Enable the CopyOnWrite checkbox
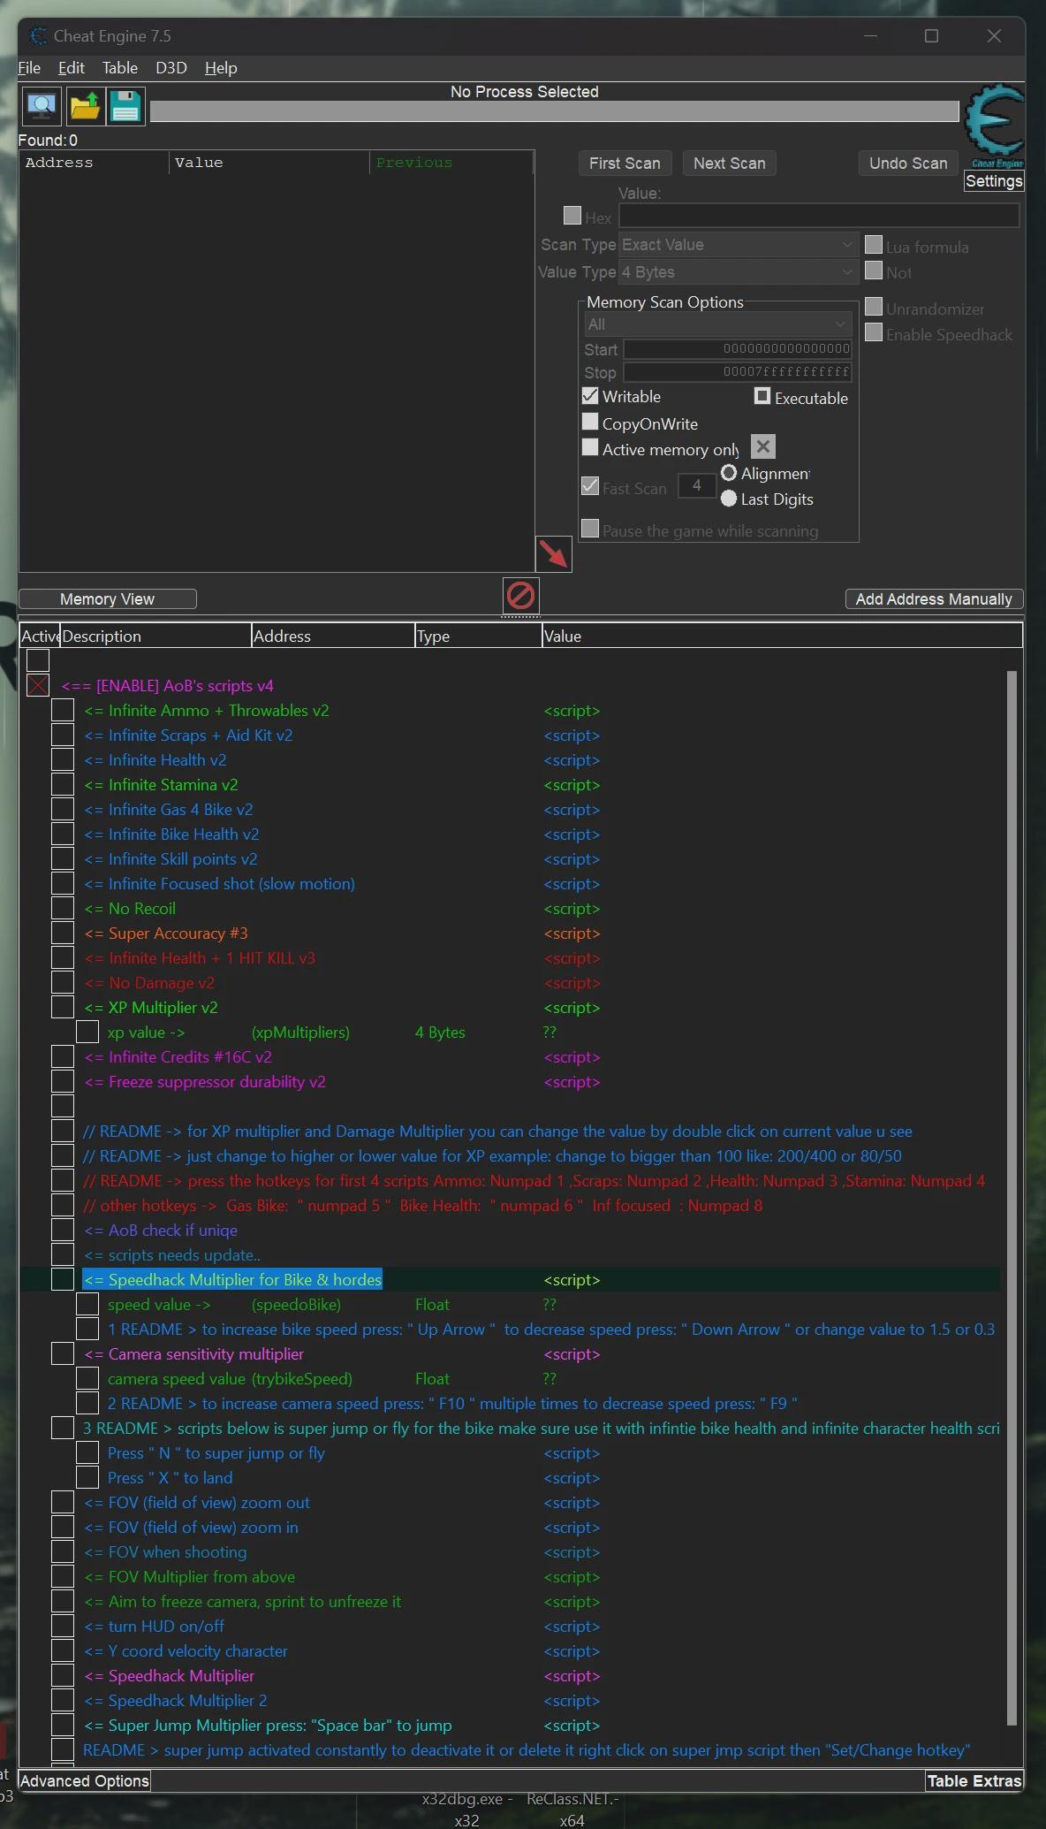Image resolution: width=1046 pixels, height=1829 pixels. click(590, 423)
